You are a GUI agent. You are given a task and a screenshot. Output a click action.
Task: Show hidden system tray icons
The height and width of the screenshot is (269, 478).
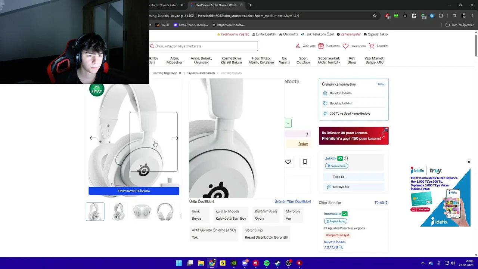point(423,263)
